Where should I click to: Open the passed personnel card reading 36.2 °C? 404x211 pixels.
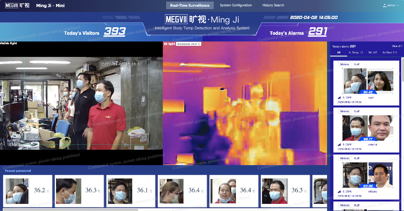(x=28, y=191)
